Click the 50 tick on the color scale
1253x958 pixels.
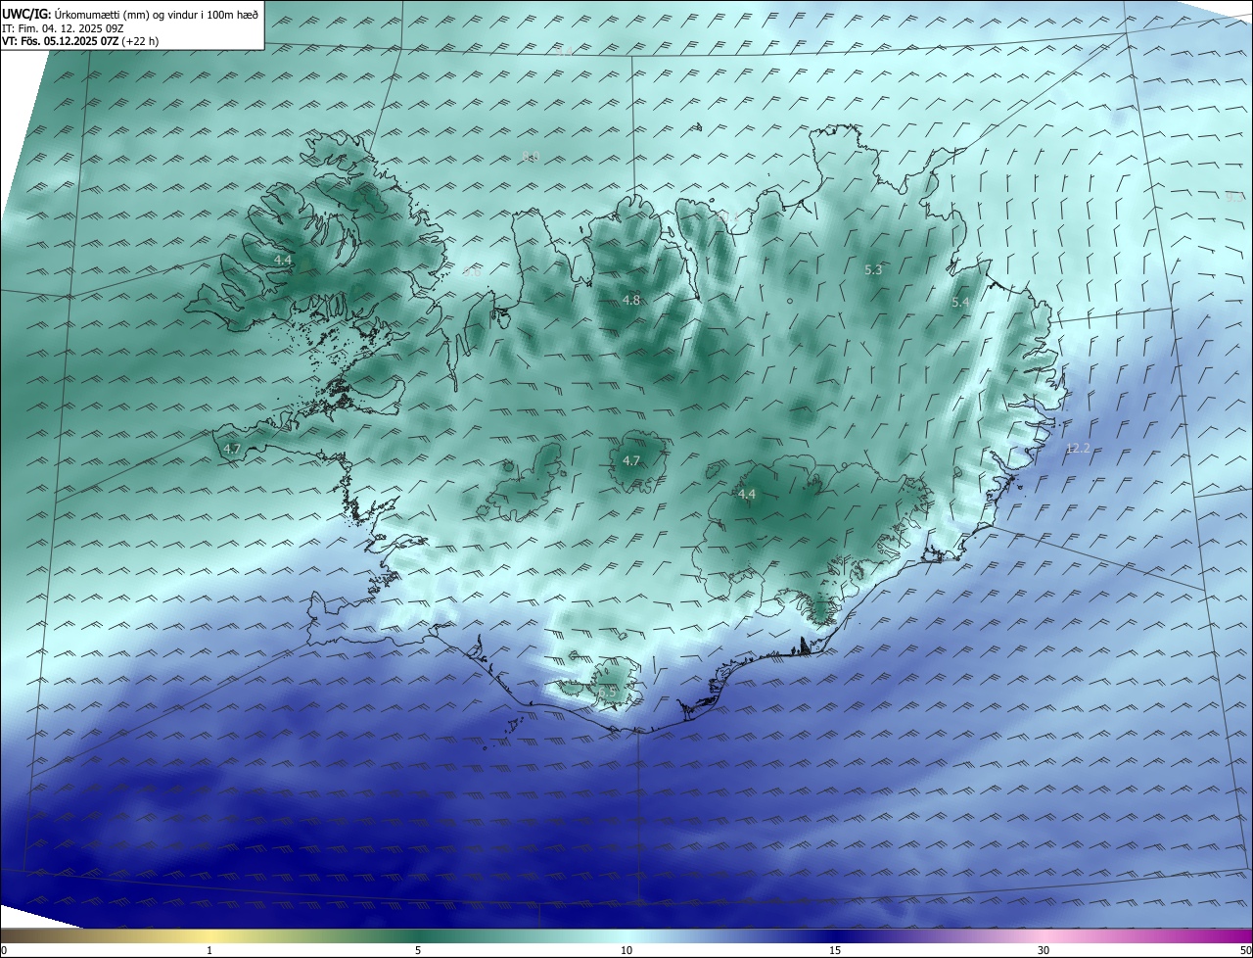[1245, 950]
